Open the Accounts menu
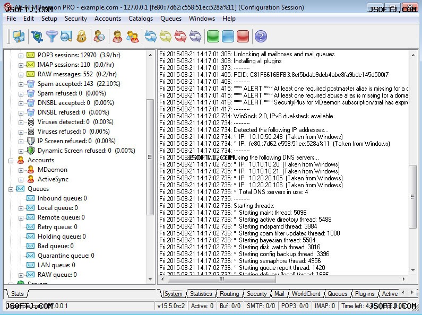 click(x=108, y=19)
